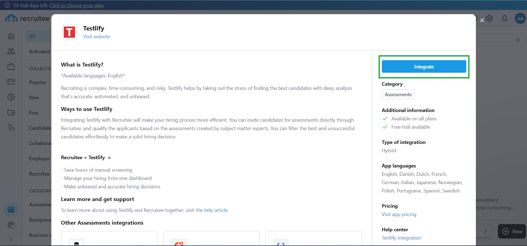Image resolution: width=527 pixels, height=246 pixels.
Task: Click 'Other Assessments integrations' heading
Action: coord(102,223)
